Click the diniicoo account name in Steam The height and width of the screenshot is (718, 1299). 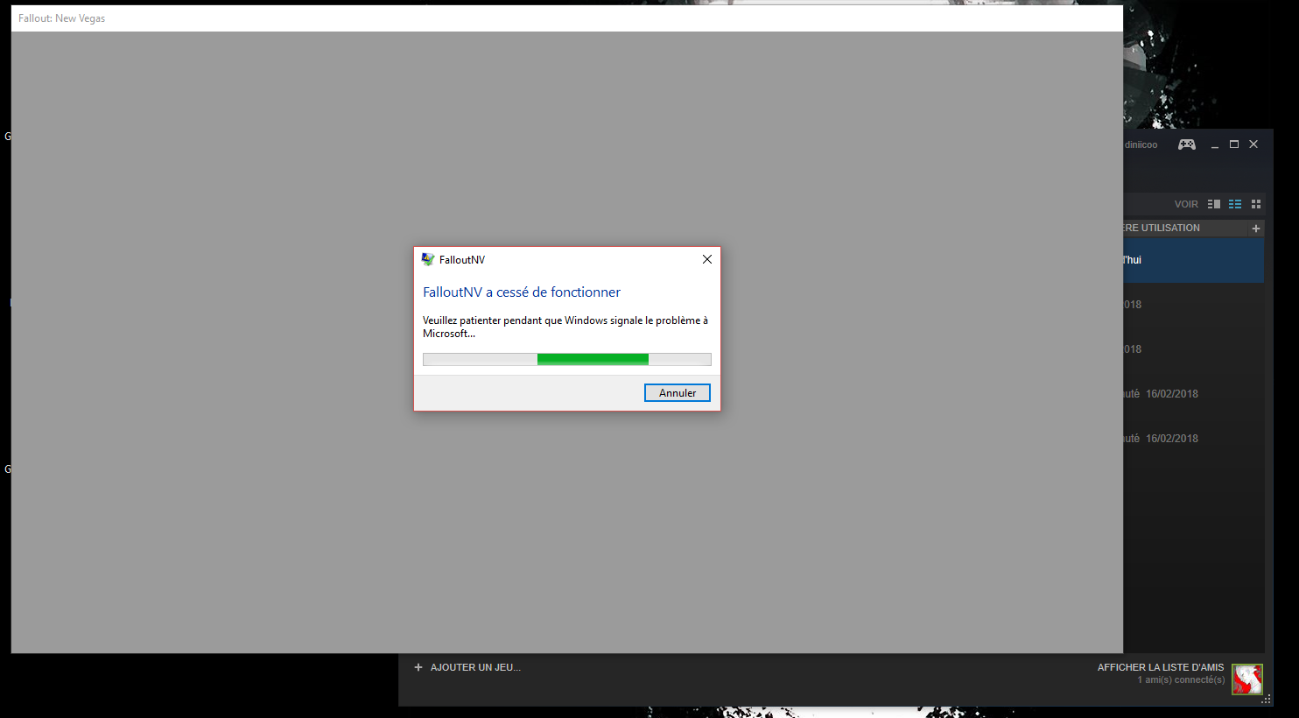click(x=1141, y=144)
